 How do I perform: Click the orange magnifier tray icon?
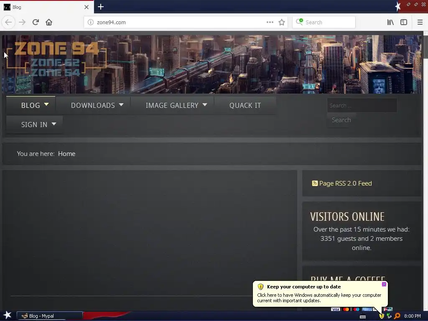coord(397,316)
